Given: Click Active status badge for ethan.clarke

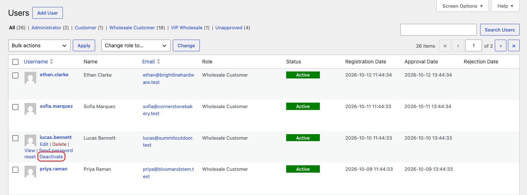Looking at the screenshot, I should [x=303, y=75].
